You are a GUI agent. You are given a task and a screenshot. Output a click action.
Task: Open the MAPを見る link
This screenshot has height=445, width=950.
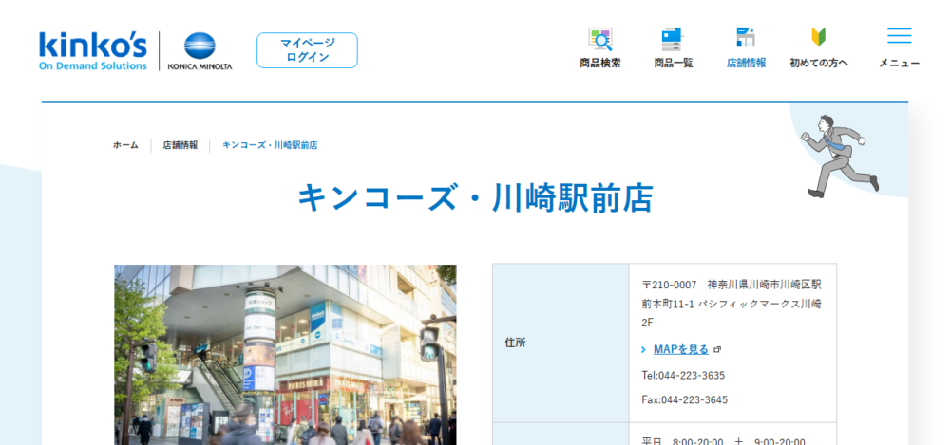(x=681, y=349)
